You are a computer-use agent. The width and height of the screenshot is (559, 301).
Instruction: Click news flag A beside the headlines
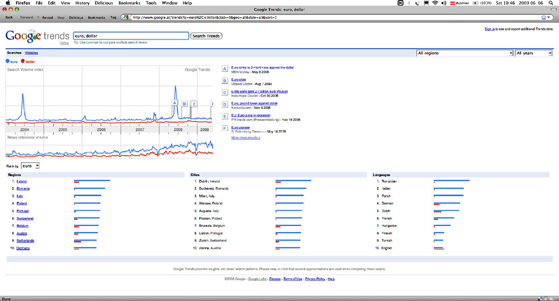225,69
